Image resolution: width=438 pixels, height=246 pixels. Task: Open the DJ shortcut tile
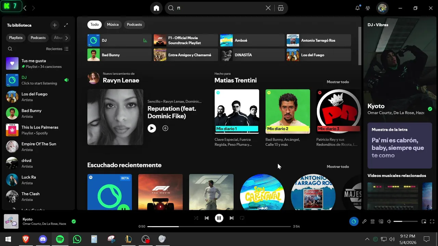(x=119, y=40)
